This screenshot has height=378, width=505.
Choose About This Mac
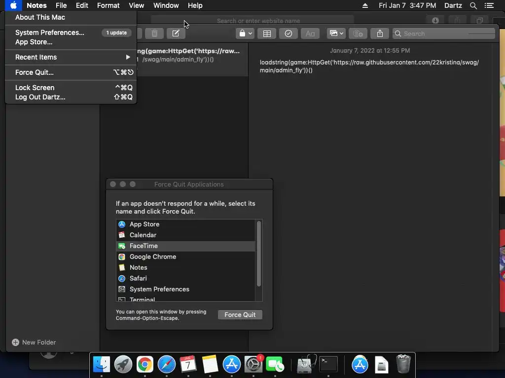tap(71, 17)
